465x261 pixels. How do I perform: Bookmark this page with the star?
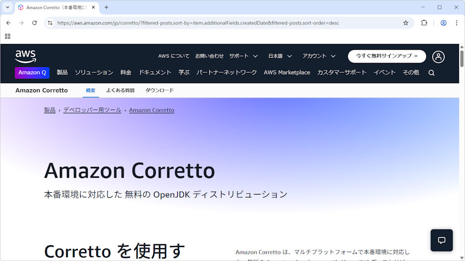tap(406, 23)
